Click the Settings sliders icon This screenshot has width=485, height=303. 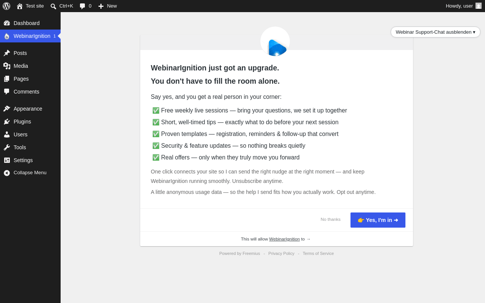click(7, 160)
